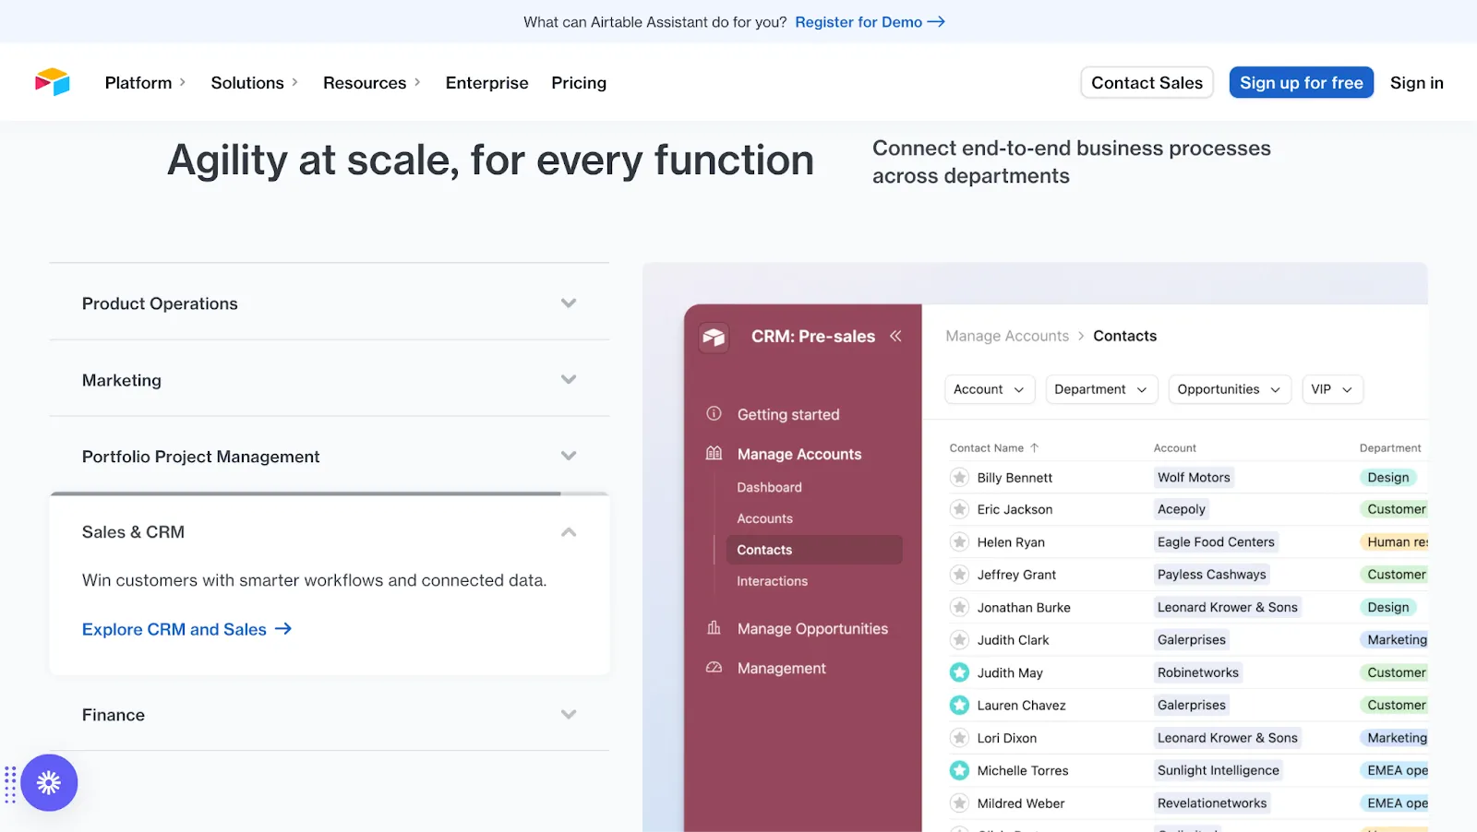Click the Payless Cashways account tag
1477x832 pixels.
(1212, 575)
